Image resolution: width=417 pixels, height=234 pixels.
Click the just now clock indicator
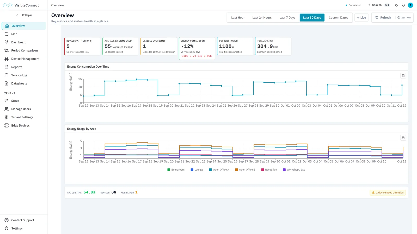tap(404, 18)
